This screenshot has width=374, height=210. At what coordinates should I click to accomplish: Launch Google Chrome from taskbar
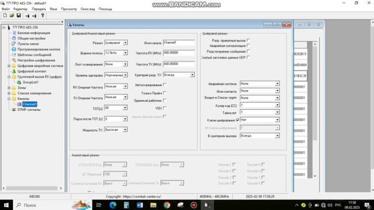click(x=167, y=205)
